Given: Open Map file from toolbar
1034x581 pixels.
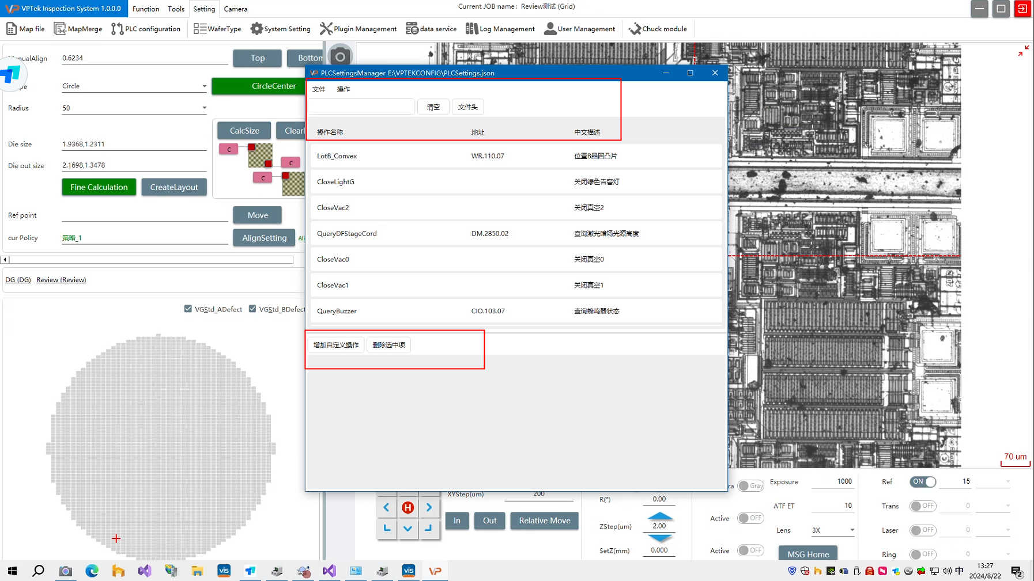Looking at the screenshot, I should (x=25, y=29).
